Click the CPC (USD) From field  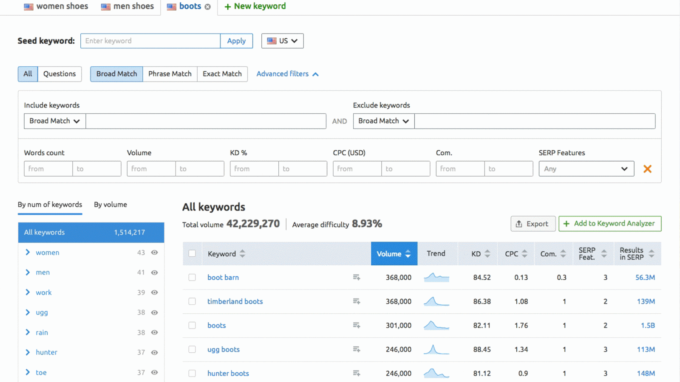point(357,169)
